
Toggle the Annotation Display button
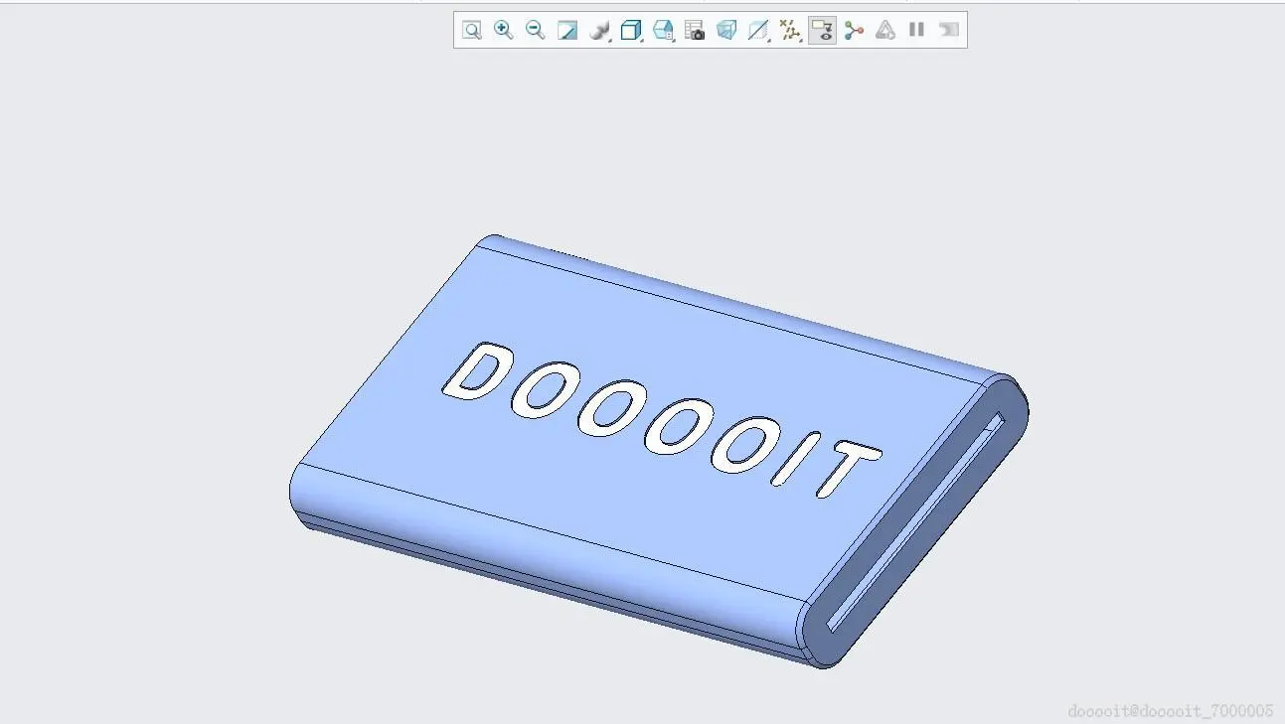coord(822,30)
